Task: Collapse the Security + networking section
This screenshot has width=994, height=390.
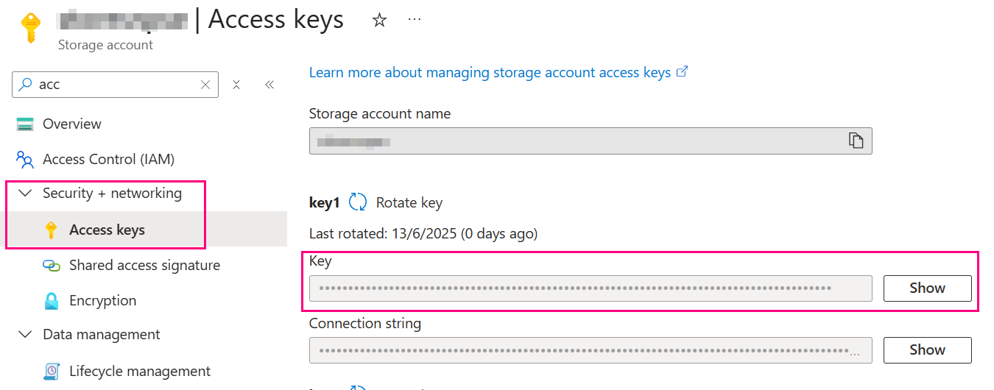Action: point(26,194)
